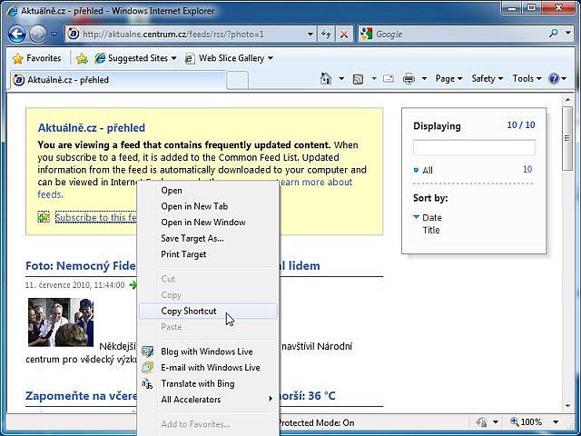581x436 pixels.
Task: Click the status bar security lock icon
Action: pos(482,422)
